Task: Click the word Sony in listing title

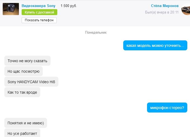Action: (x=51, y=6)
